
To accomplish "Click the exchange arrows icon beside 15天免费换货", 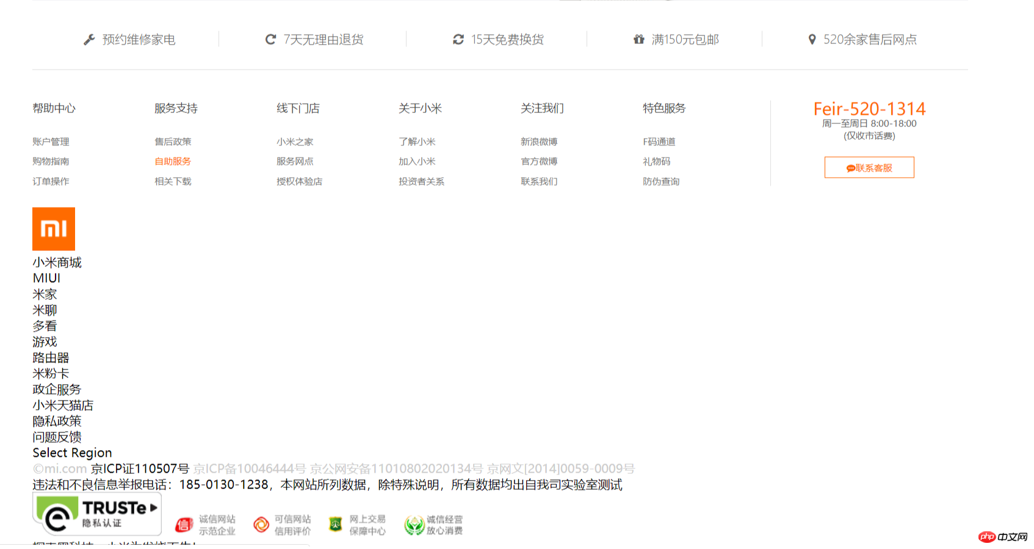I will 458,40.
